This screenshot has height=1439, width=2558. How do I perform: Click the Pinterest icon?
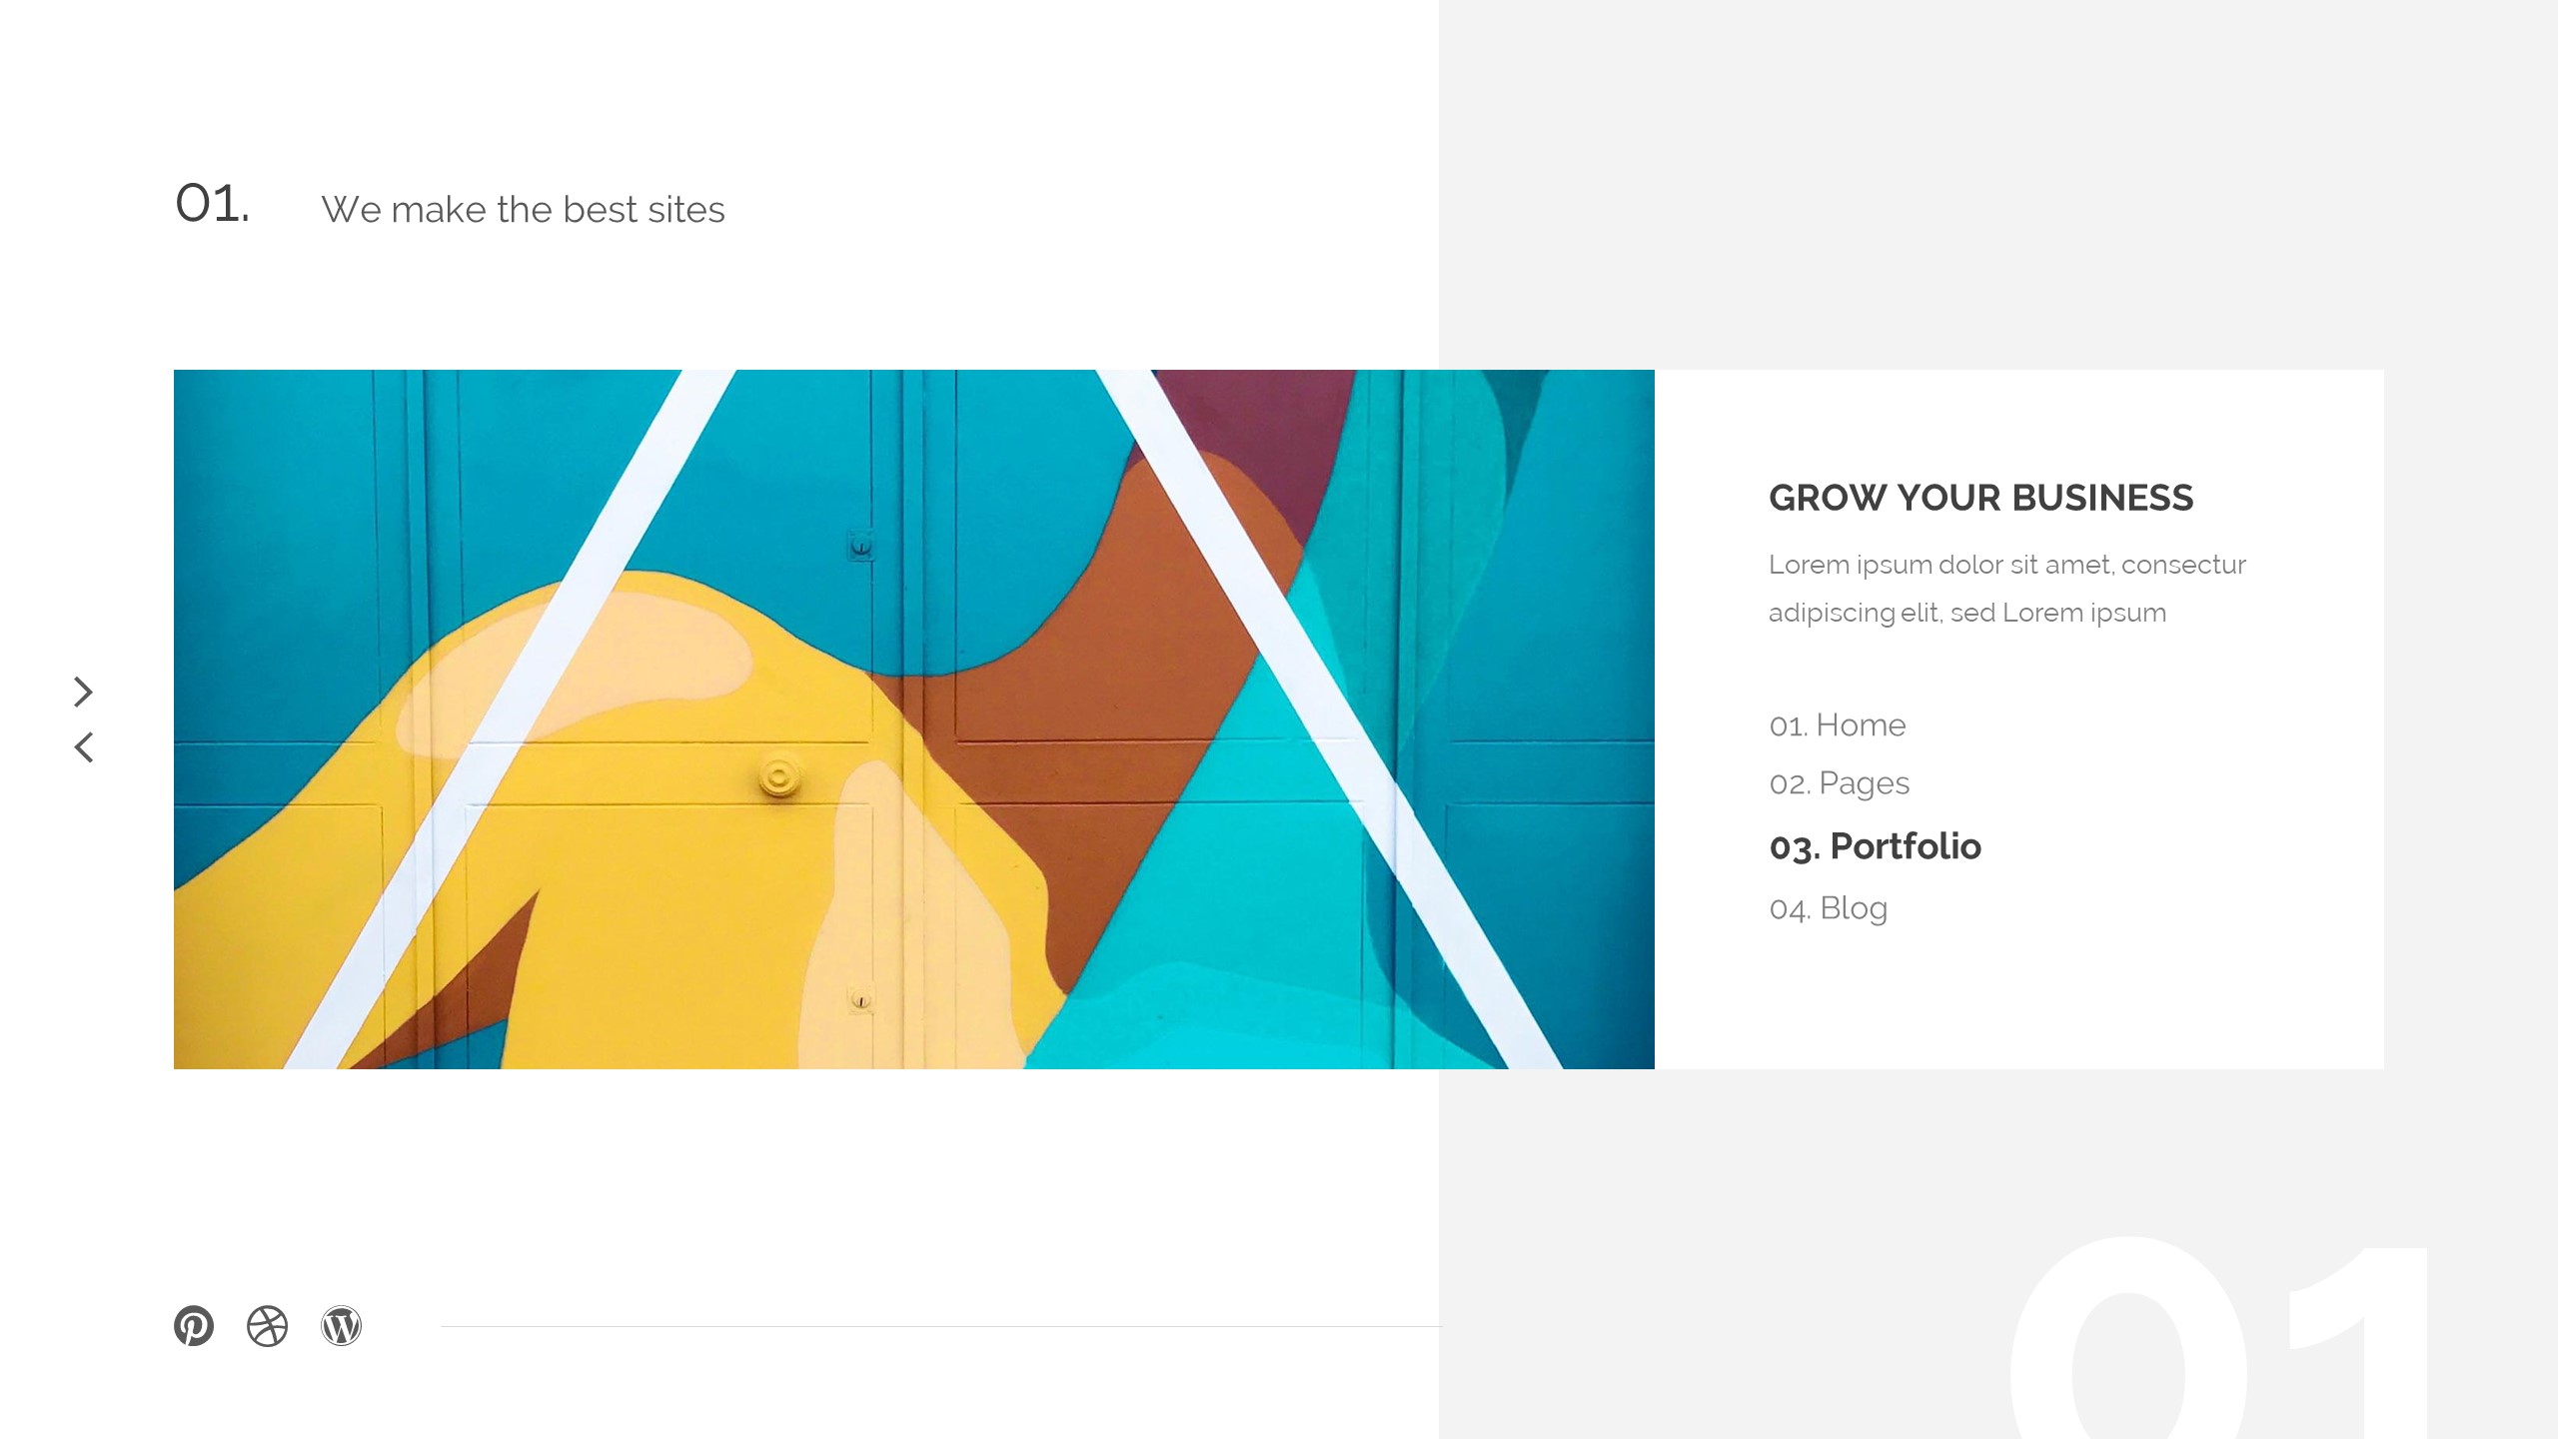[194, 1326]
